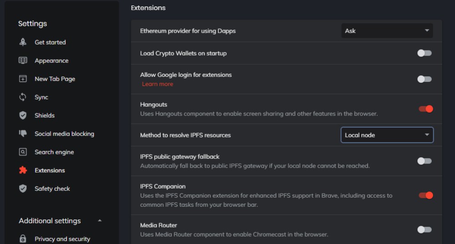Click the orange Extensions puzzle icon
The width and height of the screenshot is (455, 244).
coord(23,170)
